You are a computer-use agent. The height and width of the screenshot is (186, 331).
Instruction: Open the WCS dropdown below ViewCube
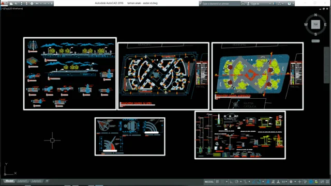[x=315, y=41]
